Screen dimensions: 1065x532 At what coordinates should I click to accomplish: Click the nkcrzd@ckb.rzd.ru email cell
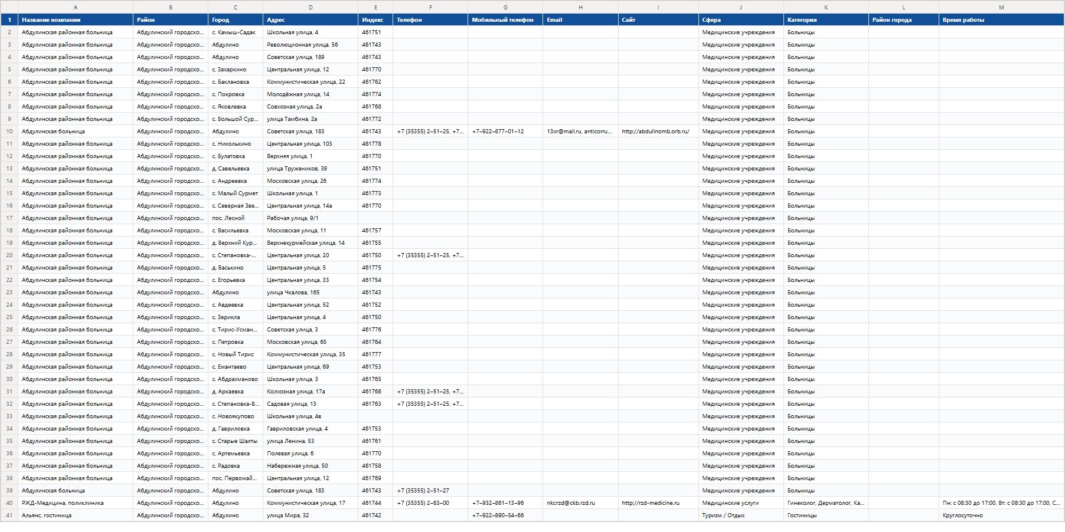click(x=580, y=503)
